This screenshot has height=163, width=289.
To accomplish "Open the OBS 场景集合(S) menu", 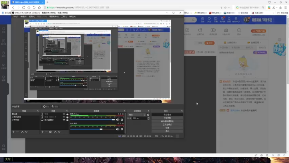I will (54, 17).
